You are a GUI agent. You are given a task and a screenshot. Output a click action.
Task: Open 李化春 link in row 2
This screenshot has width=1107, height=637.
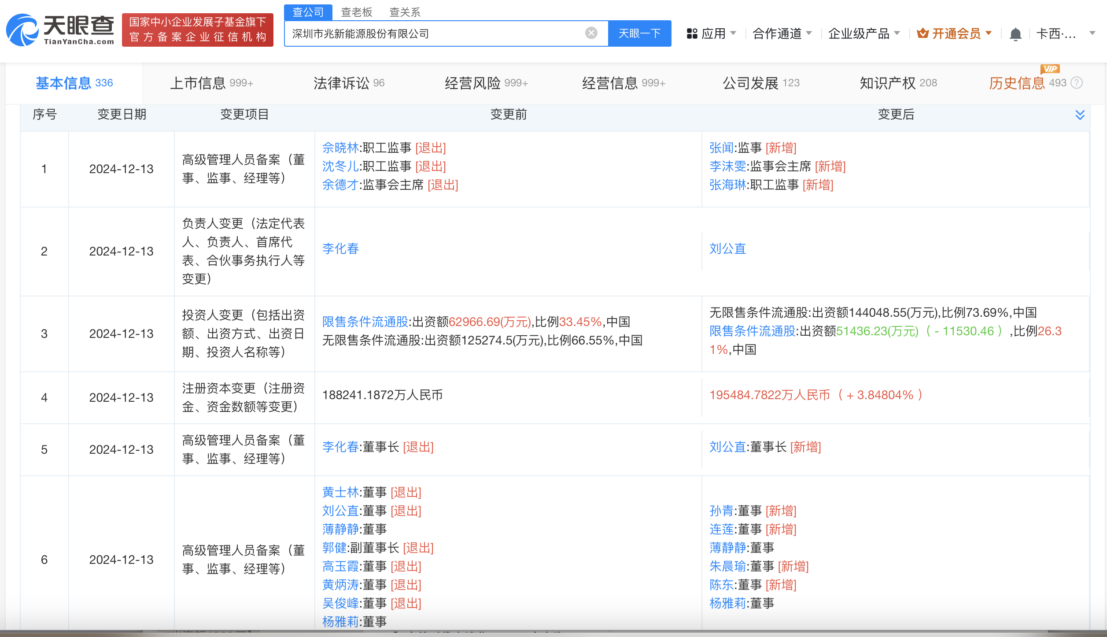tap(340, 249)
